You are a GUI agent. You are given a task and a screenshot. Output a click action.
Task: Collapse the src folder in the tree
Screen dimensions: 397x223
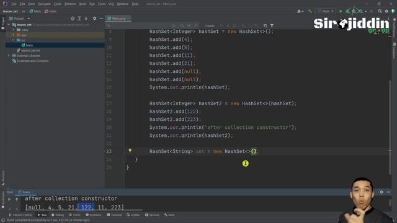(x=14, y=40)
